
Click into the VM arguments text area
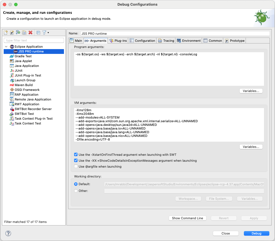click(169, 125)
